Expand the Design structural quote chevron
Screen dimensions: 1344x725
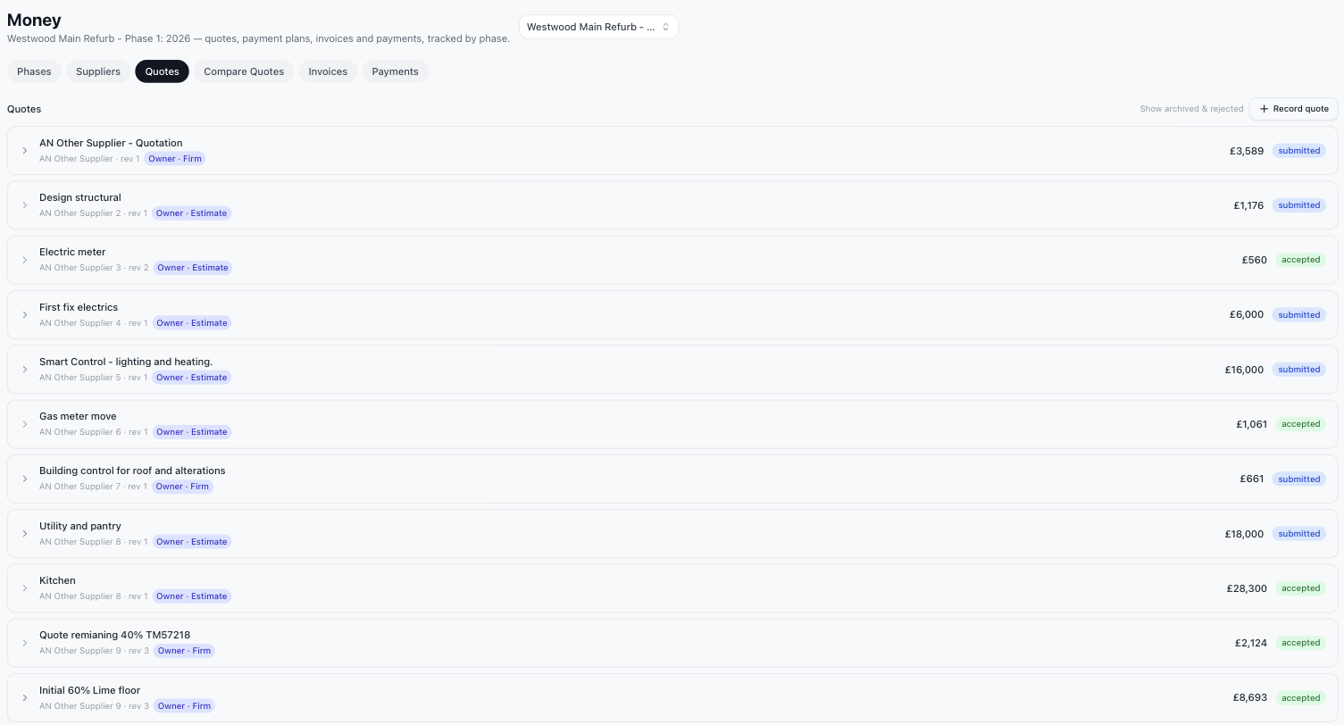pyautogui.click(x=25, y=205)
